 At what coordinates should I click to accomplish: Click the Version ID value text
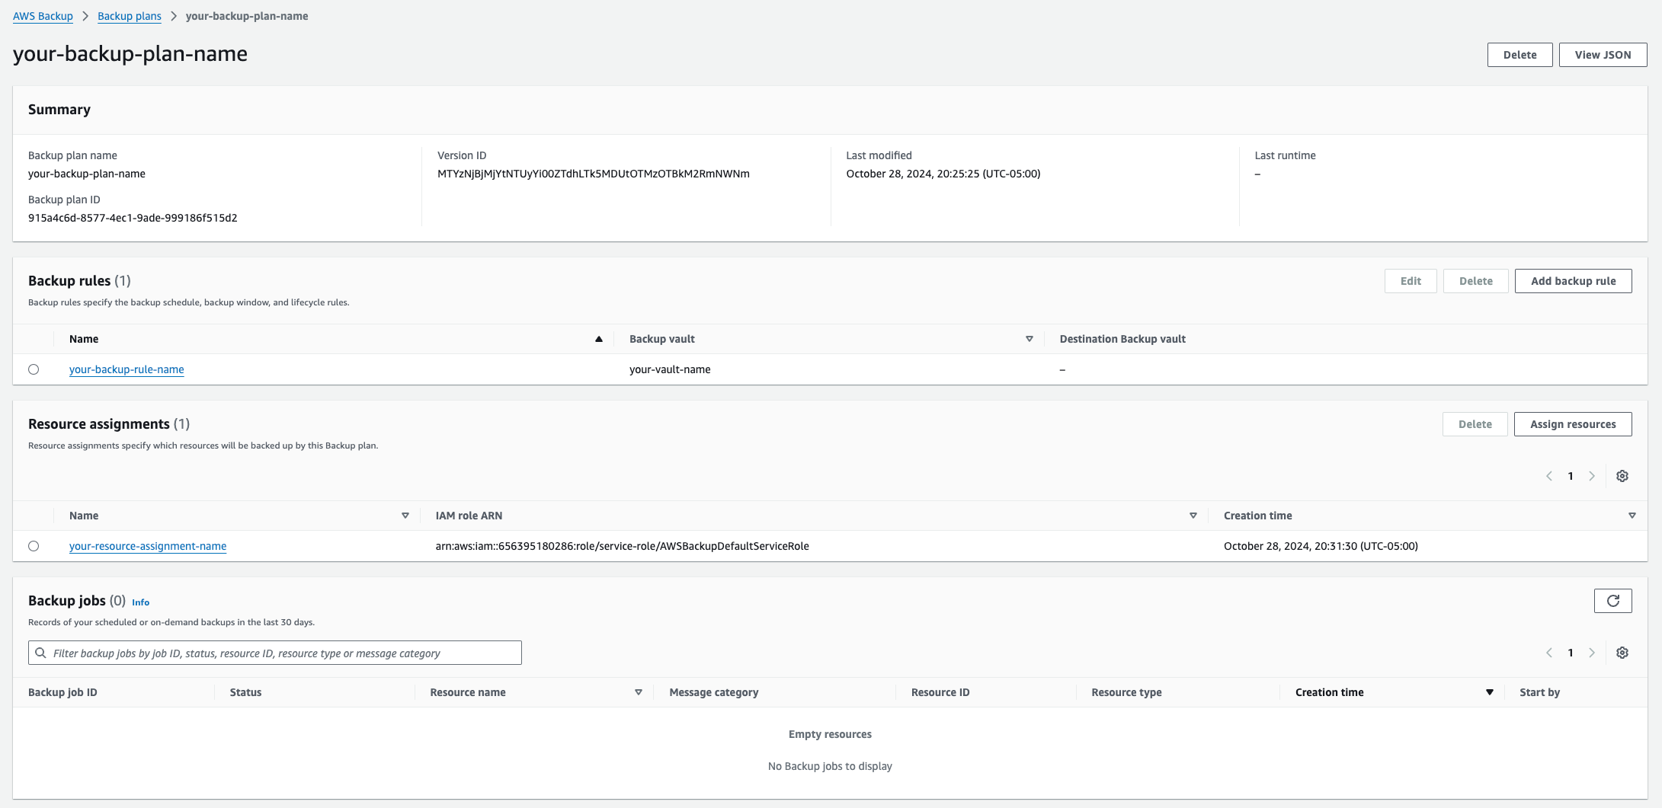point(594,174)
